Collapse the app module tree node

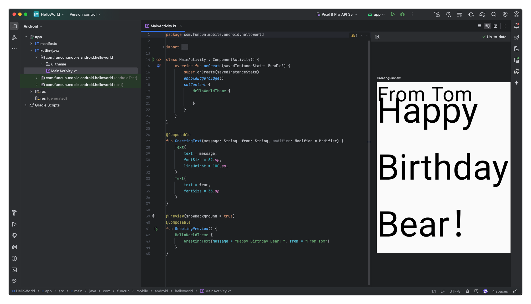coord(26,37)
